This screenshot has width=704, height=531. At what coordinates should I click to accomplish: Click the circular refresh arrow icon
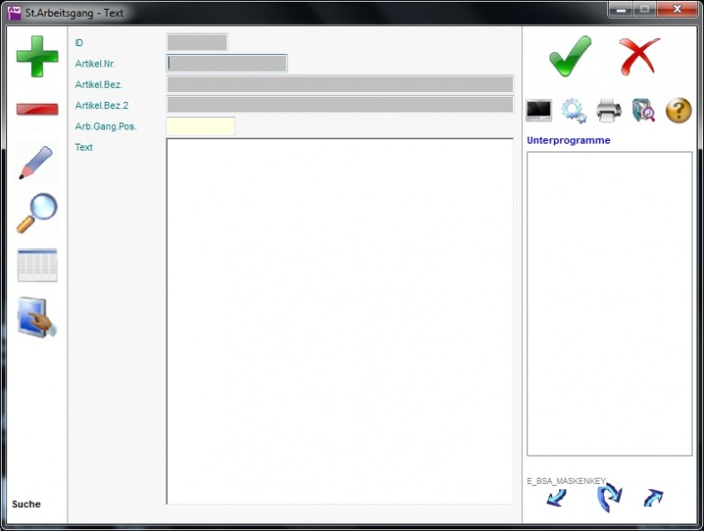(x=609, y=497)
